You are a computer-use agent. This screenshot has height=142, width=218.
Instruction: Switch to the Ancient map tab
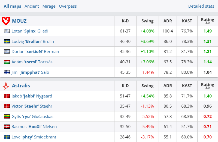(x=32, y=6)
